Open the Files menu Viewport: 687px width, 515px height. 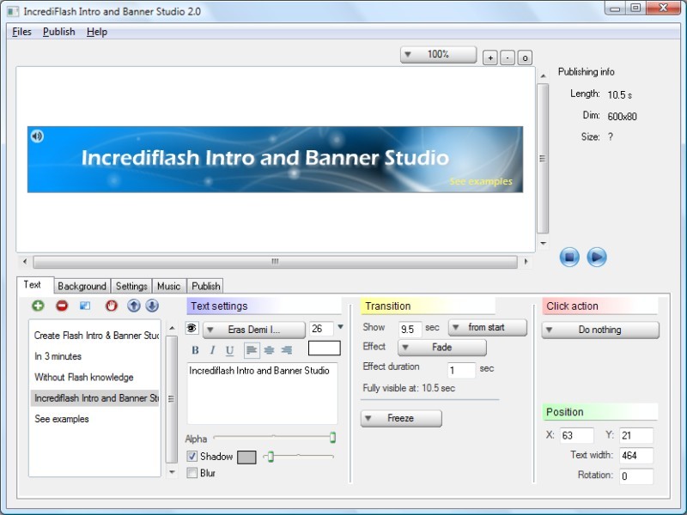(22, 32)
